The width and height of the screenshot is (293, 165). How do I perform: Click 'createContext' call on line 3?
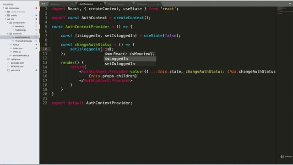point(129,18)
